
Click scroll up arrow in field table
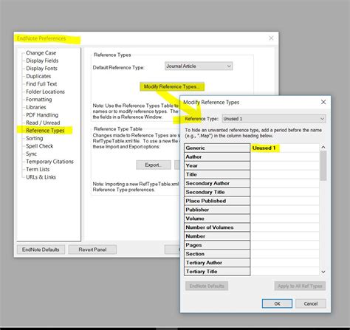(x=323, y=147)
